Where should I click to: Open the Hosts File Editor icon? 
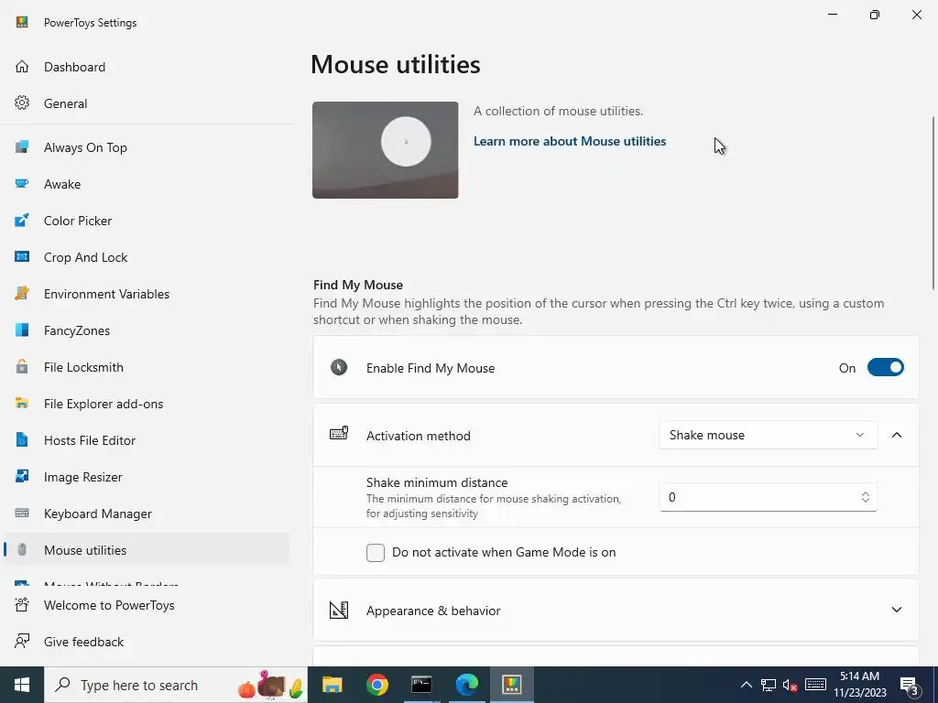(22, 440)
